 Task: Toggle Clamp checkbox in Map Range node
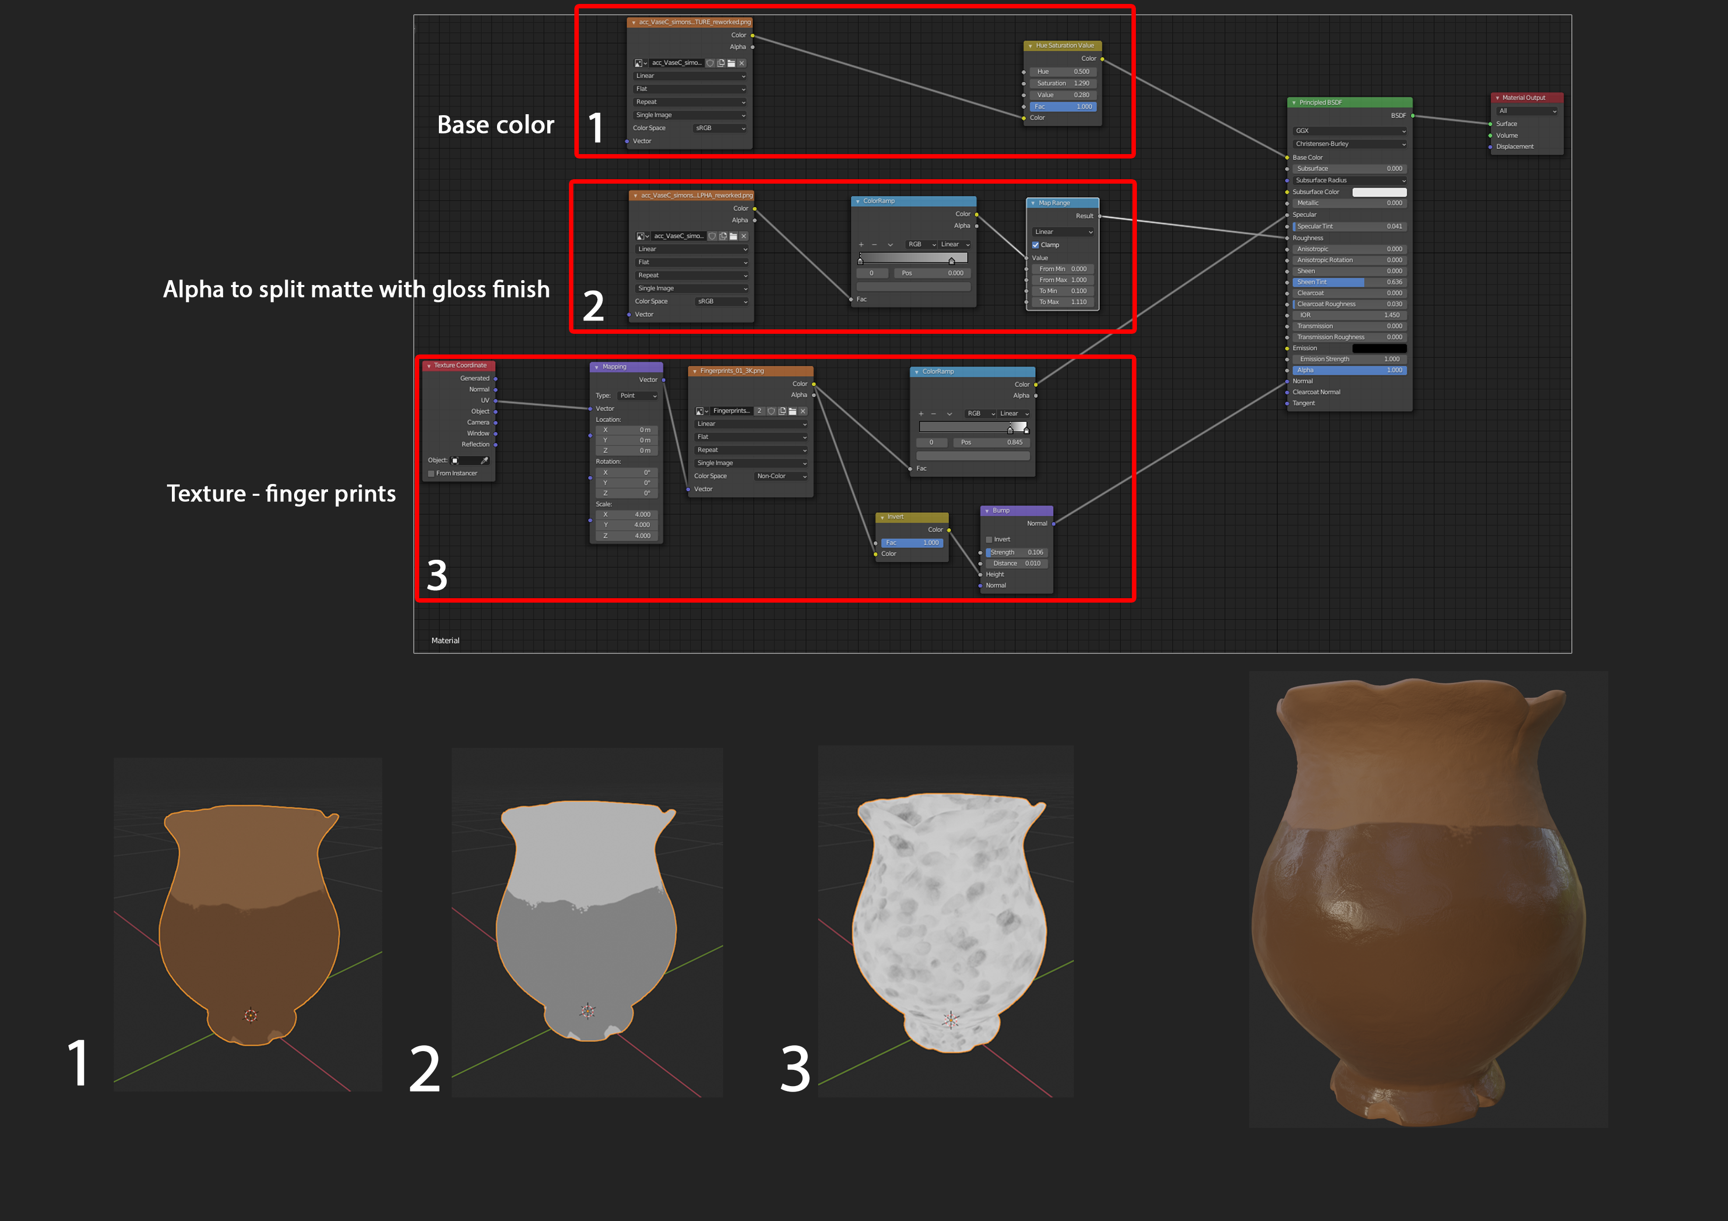pyautogui.click(x=1035, y=245)
